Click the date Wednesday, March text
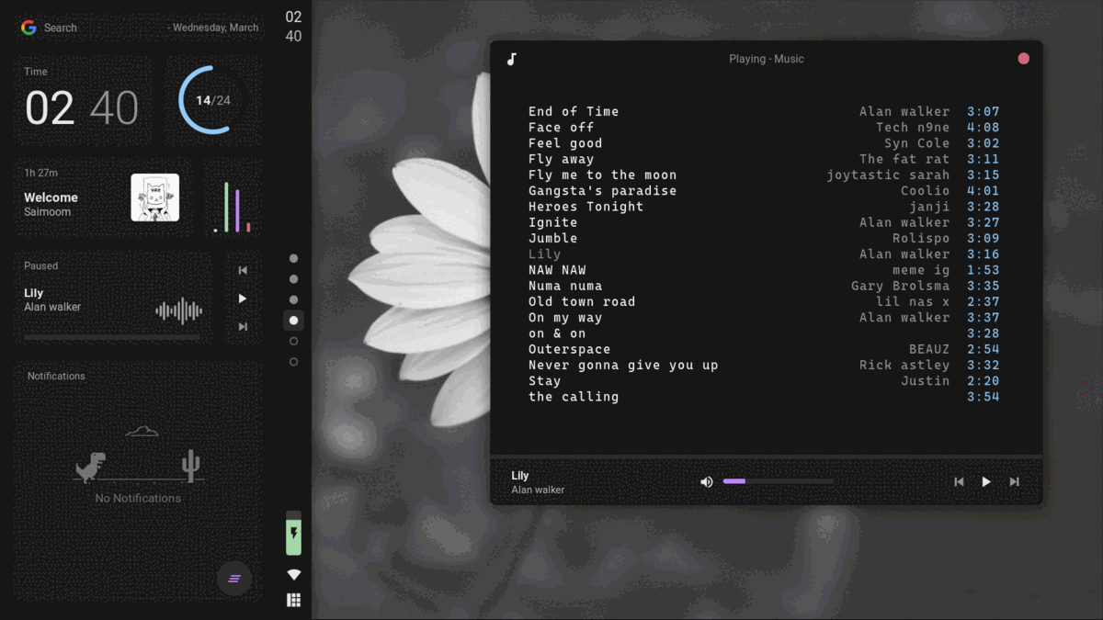This screenshot has width=1103, height=620. coord(215,28)
